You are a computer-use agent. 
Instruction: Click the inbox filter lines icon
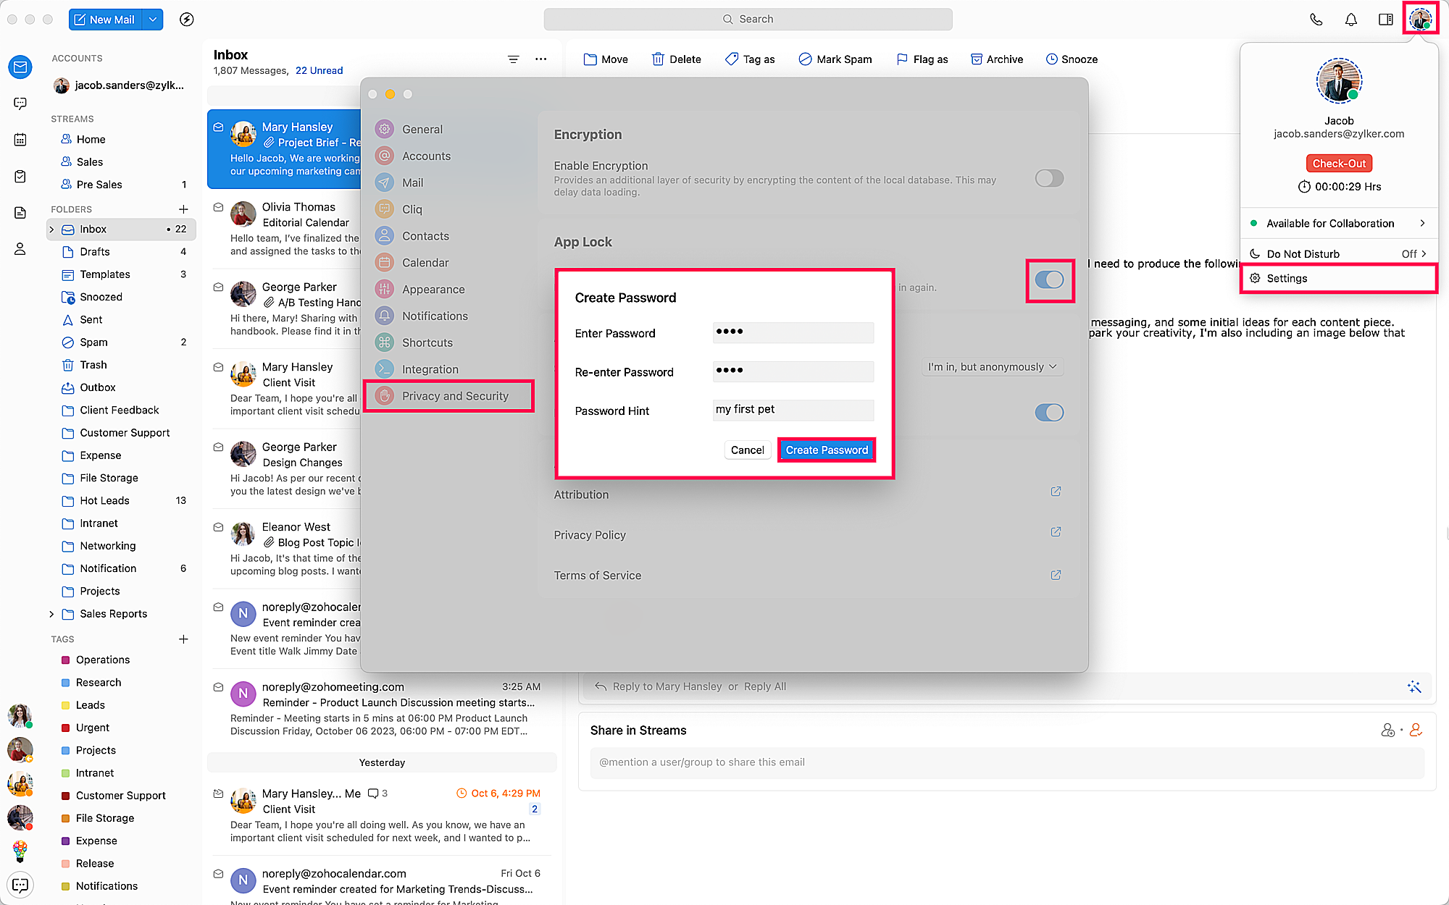pyautogui.click(x=513, y=59)
